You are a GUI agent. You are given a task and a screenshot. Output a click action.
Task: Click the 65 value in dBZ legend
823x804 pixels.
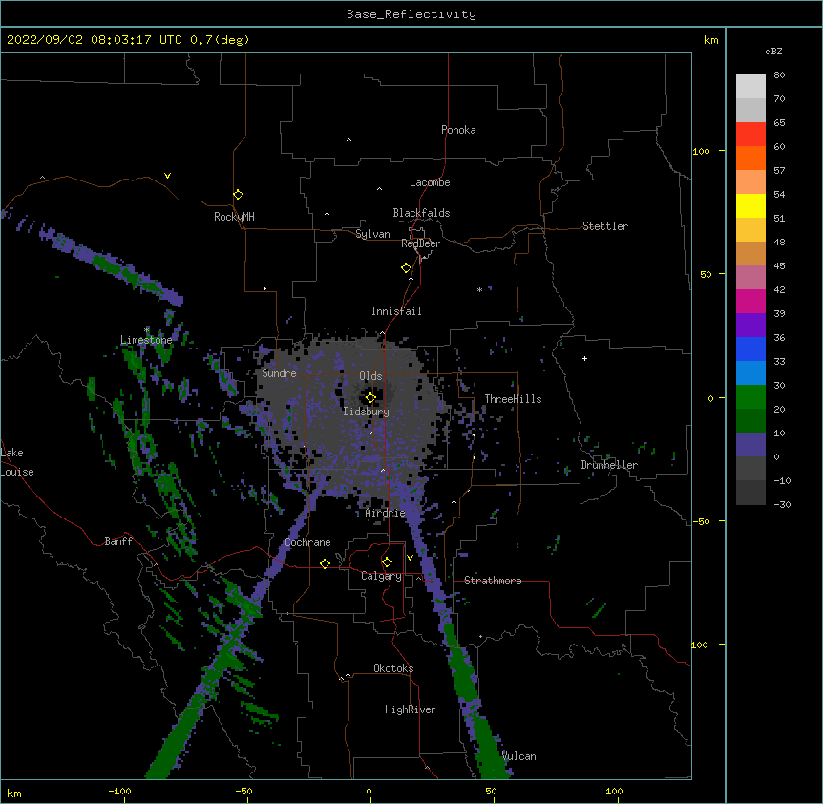(779, 123)
